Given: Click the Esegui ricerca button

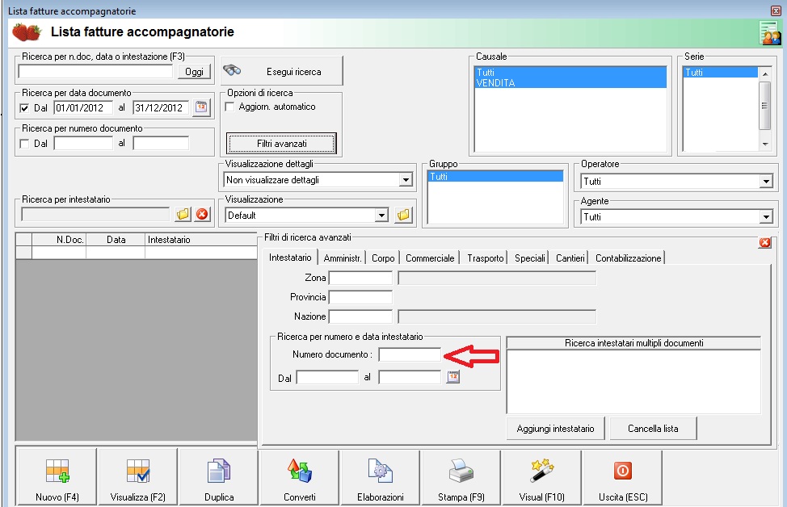Looking at the screenshot, I should pyautogui.click(x=281, y=71).
